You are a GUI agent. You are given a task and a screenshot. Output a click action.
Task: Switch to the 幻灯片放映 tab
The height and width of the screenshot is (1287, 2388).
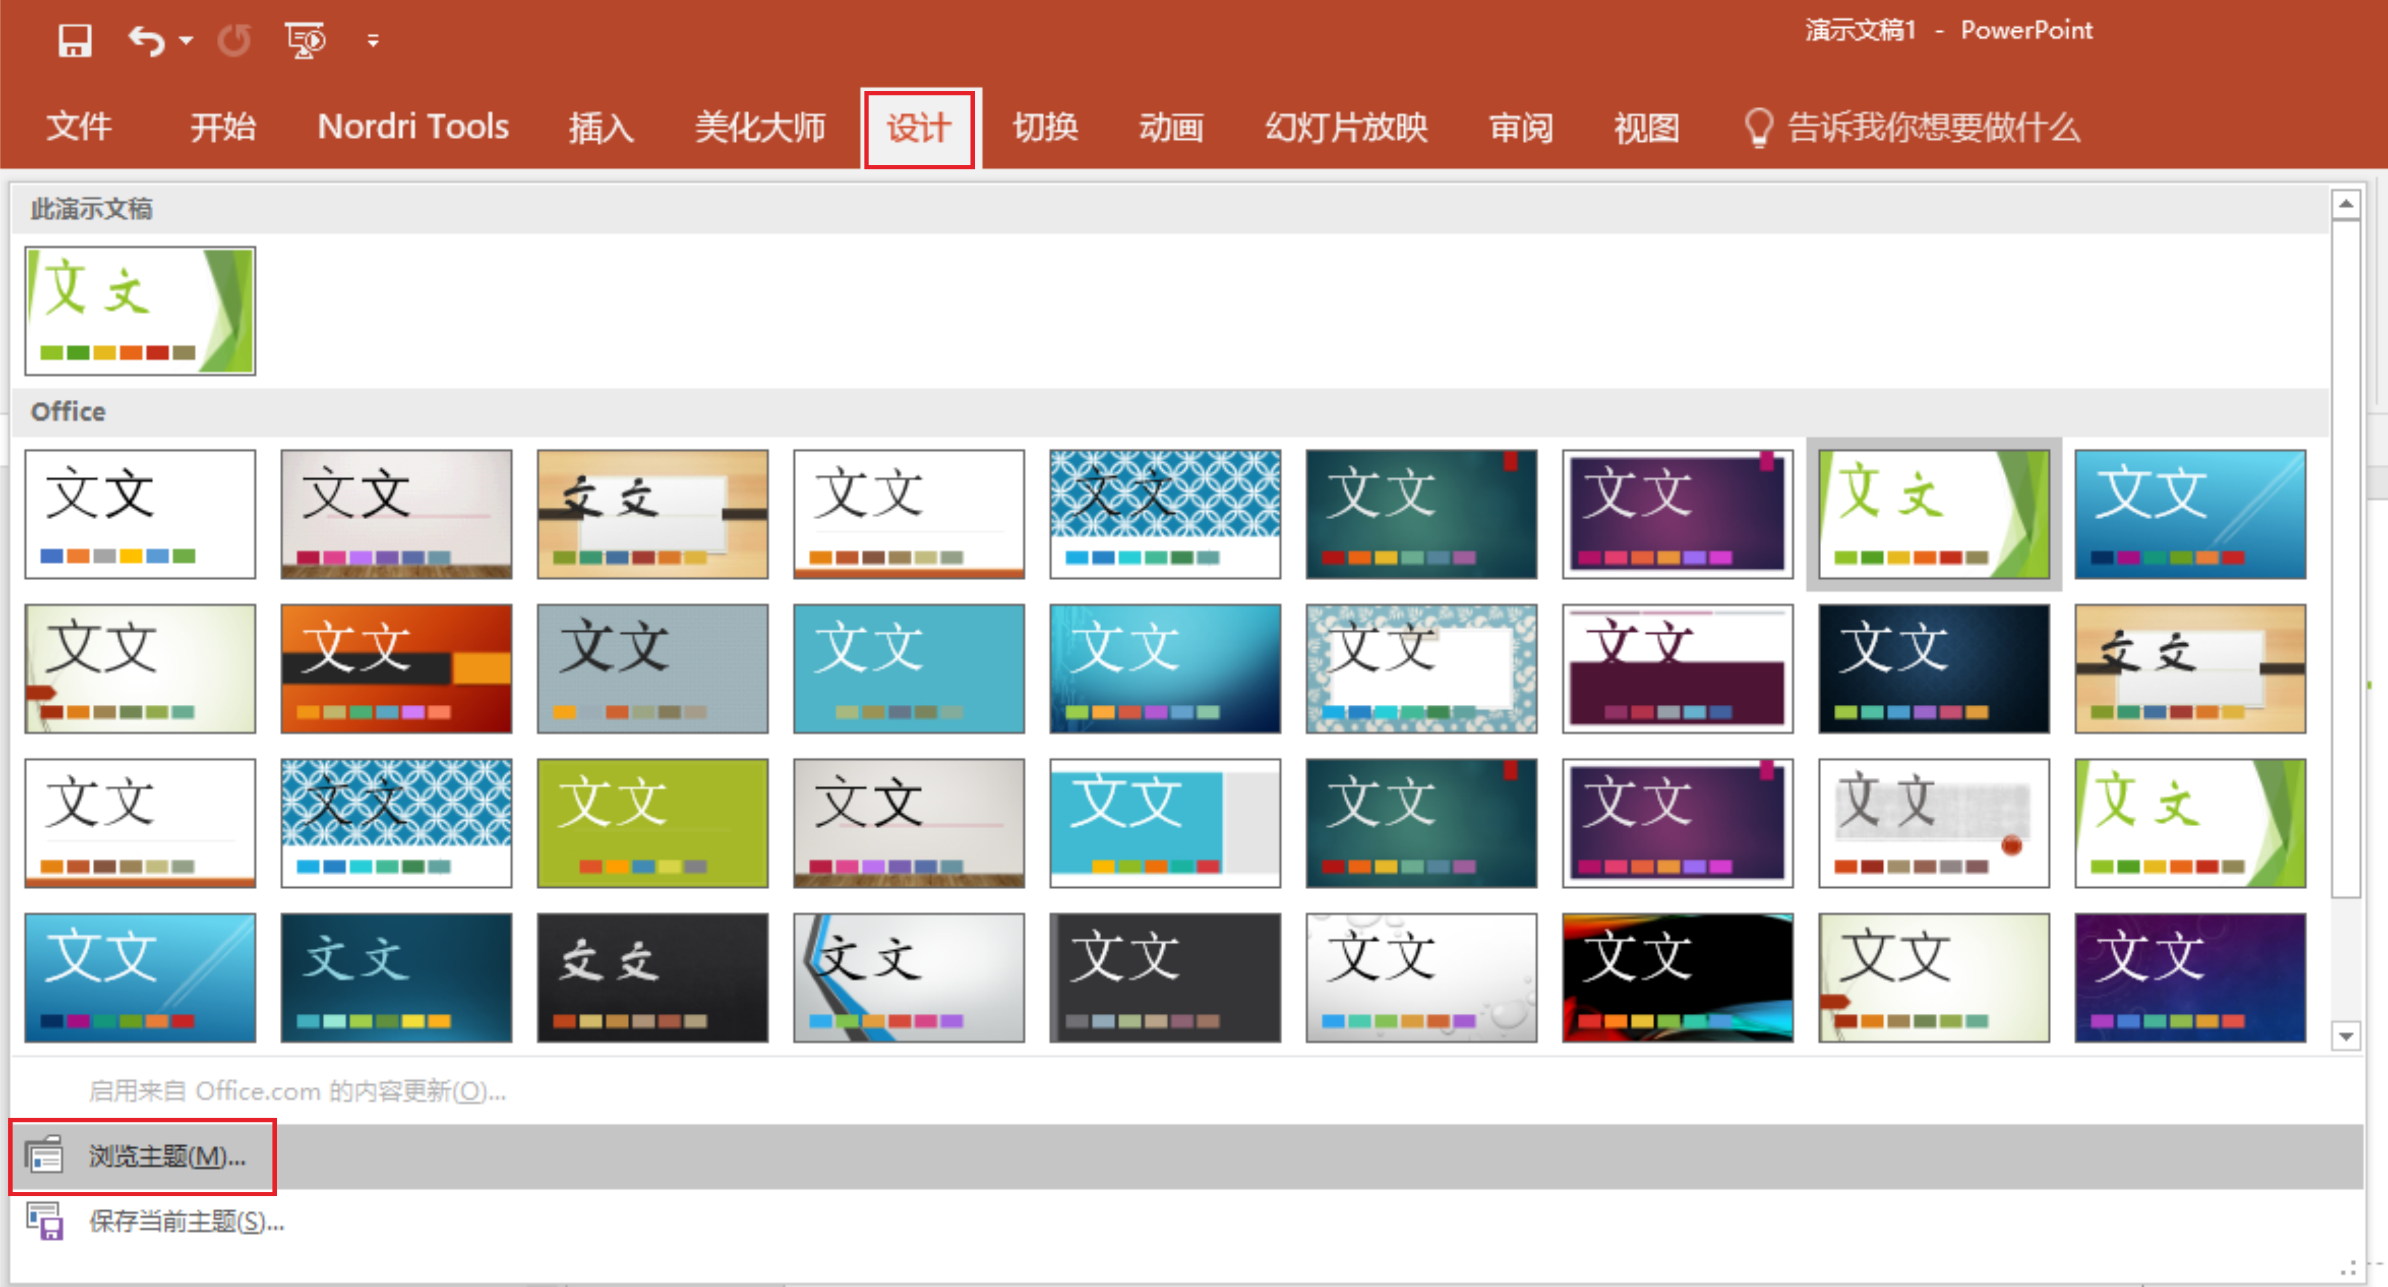click(1346, 128)
